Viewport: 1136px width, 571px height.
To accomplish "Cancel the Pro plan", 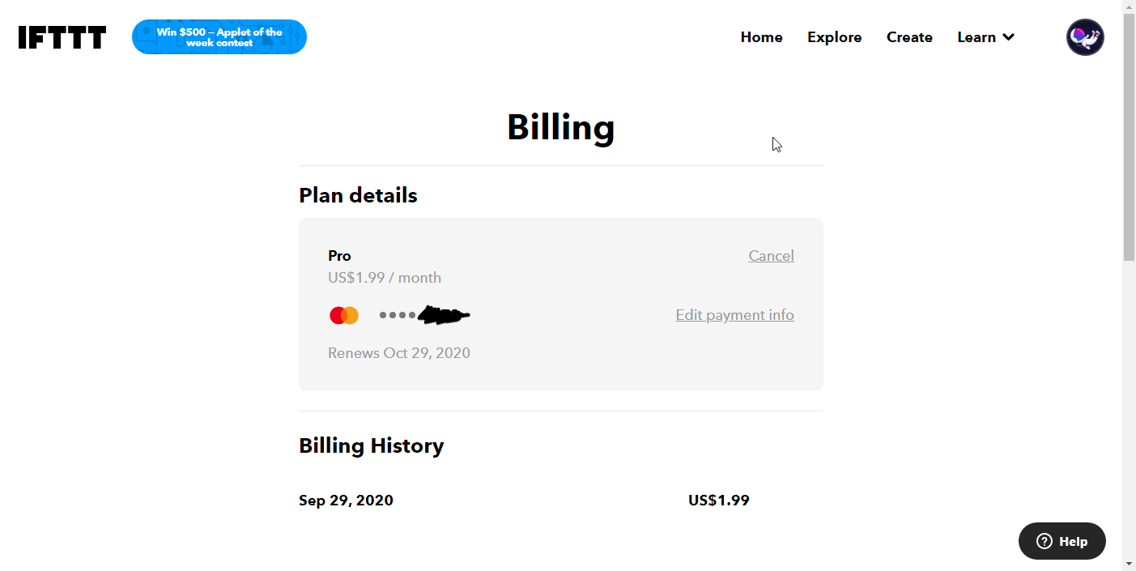I will tap(771, 256).
